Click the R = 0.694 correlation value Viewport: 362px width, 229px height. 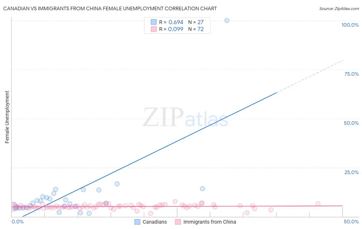[171, 22]
